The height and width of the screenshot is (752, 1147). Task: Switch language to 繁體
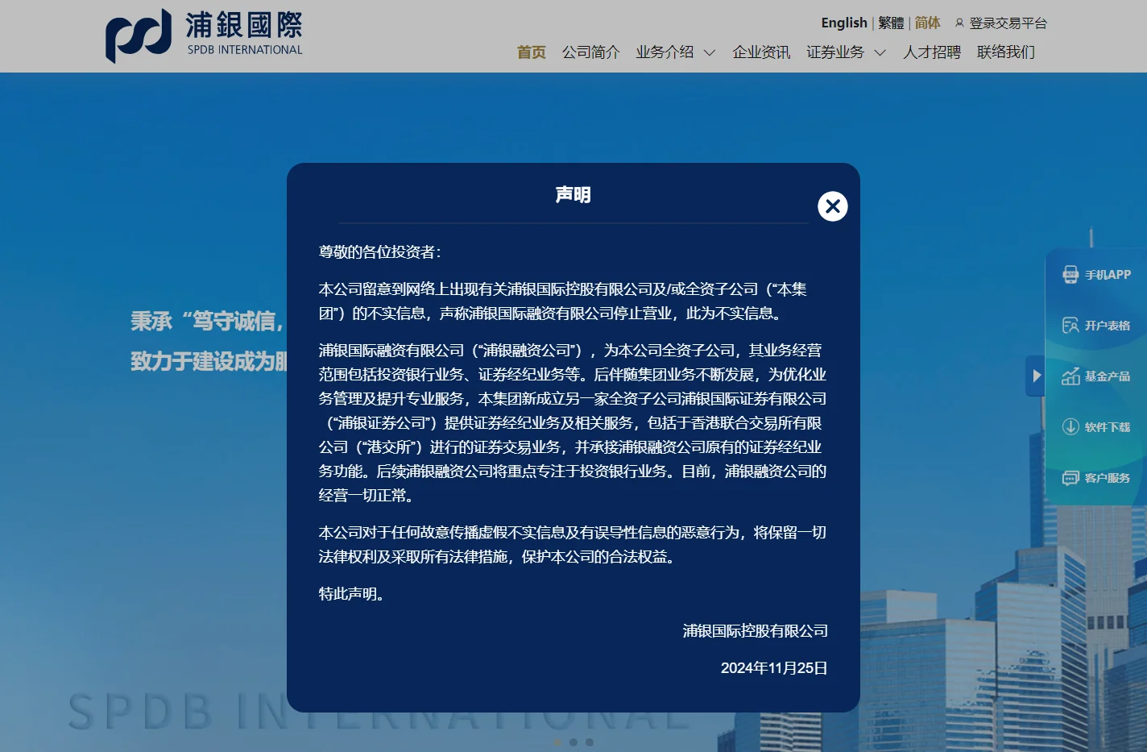[891, 23]
